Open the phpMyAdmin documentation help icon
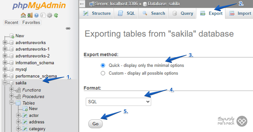 tap(37, 15)
